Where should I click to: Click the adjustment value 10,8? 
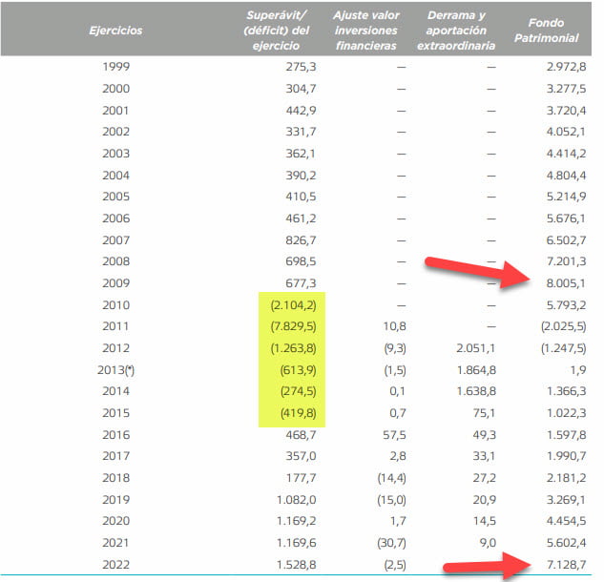click(394, 326)
